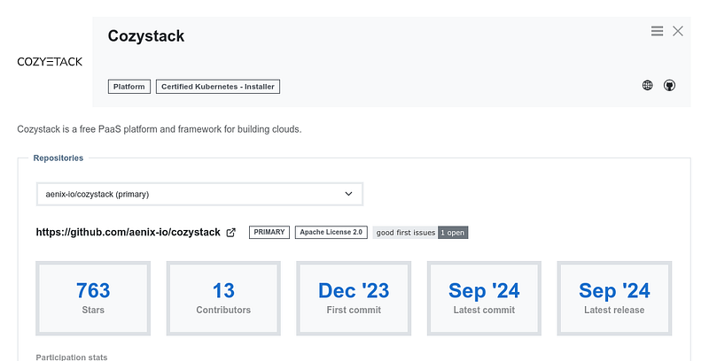Click the Platform tag badge
Viewport: 709px width, 361px height.
[x=129, y=87]
